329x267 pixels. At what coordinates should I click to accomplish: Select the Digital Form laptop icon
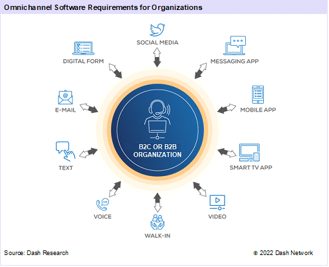click(x=83, y=48)
